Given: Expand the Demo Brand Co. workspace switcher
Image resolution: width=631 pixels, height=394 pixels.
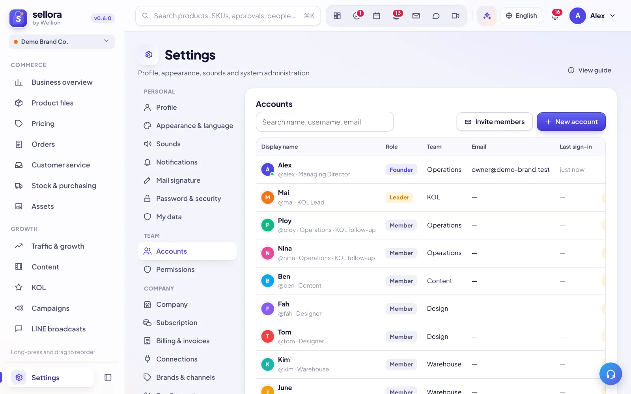Looking at the screenshot, I should click(x=62, y=42).
